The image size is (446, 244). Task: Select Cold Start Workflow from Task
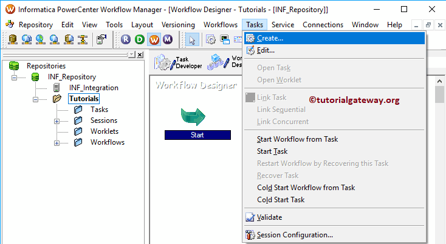point(334,188)
